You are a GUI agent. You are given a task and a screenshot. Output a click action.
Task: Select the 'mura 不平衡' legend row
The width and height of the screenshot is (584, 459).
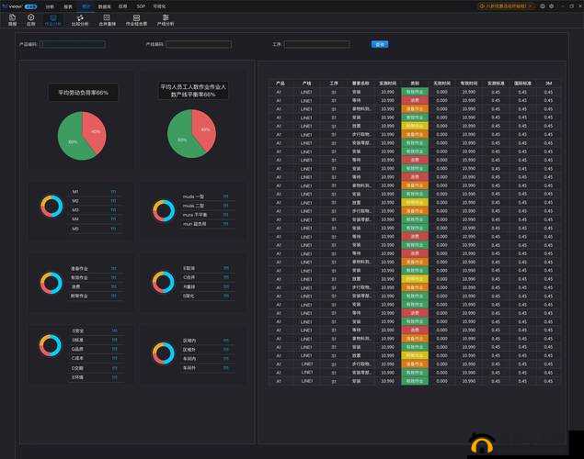coord(207,215)
